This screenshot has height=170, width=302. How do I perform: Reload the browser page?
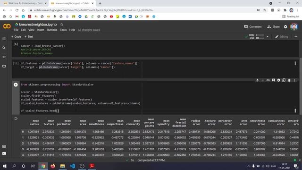coord(17,10)
